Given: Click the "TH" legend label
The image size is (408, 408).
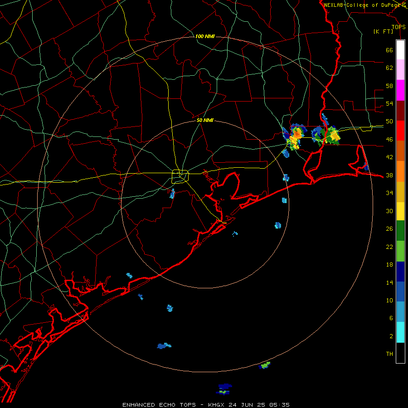Looking at the screenshot, I should click(x=389, y=354).
